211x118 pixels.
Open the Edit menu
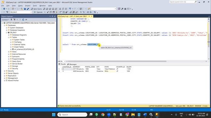(x=8, y=6)
